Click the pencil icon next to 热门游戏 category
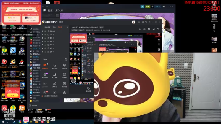Image resolution: width=221 pixels, height=124 pixels. (83, 30)
